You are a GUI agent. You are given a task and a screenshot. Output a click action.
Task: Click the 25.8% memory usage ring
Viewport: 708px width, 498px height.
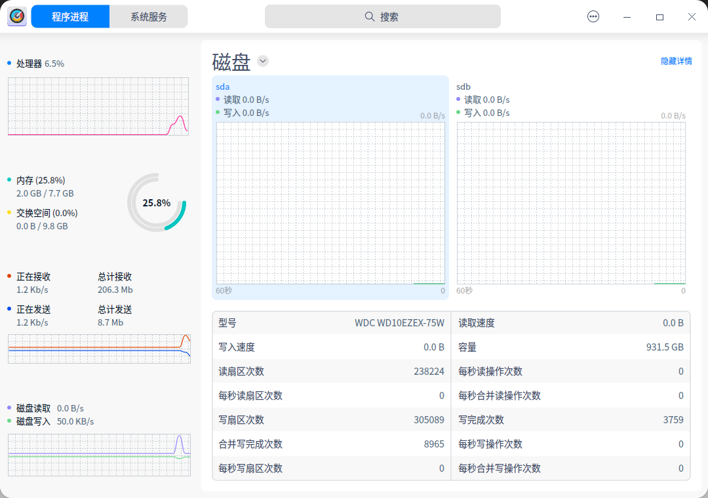tap(156, 202)
